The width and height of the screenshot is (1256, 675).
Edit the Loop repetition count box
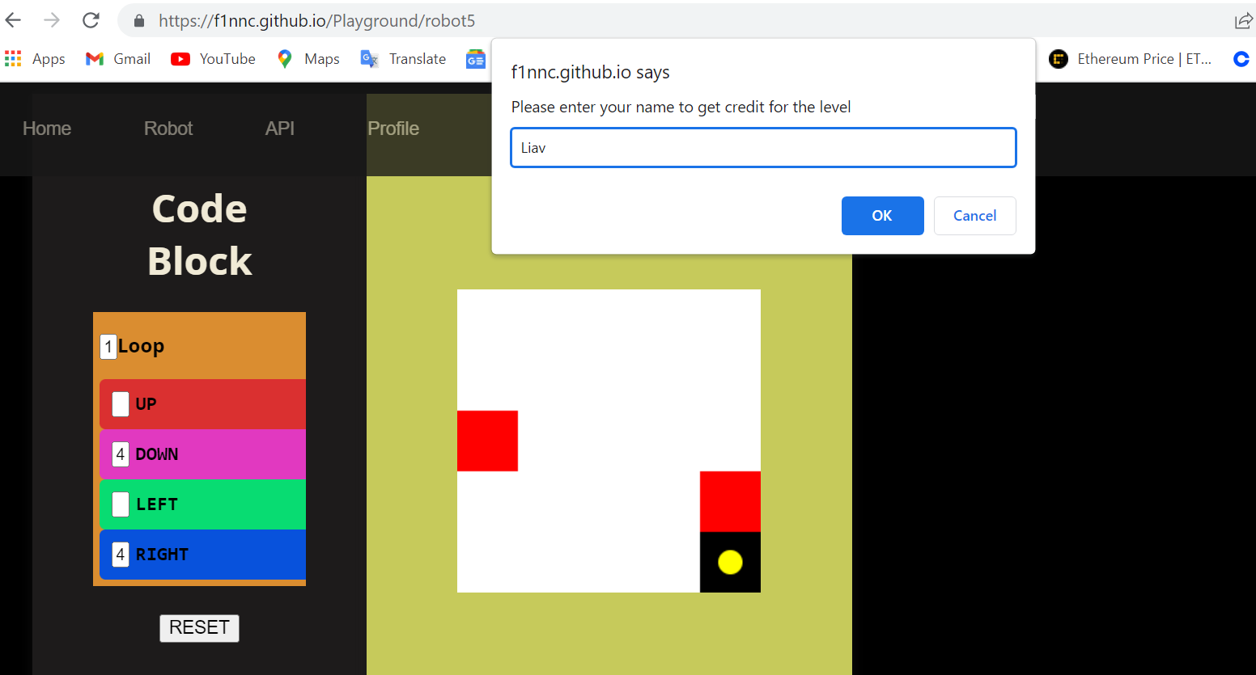[108, 346]
